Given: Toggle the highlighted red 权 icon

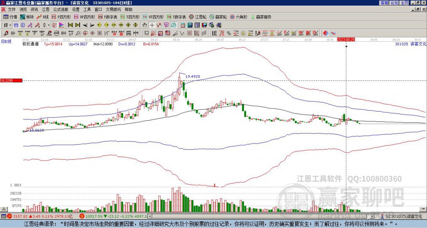Looking at the screenshot, I should pyautogui.click(x=54, y=25).
